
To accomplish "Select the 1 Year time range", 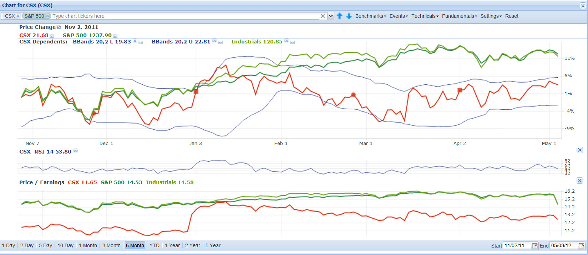I will coord(172,245).
